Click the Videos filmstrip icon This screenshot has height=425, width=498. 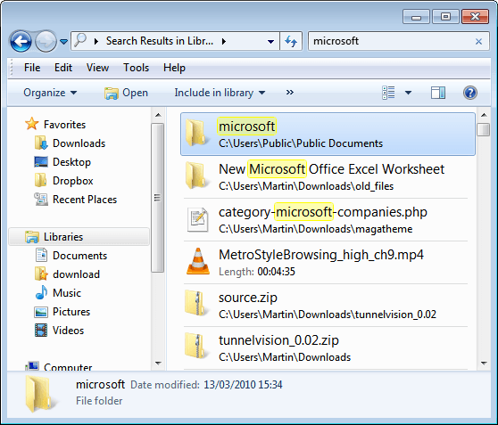pos(41,331)
